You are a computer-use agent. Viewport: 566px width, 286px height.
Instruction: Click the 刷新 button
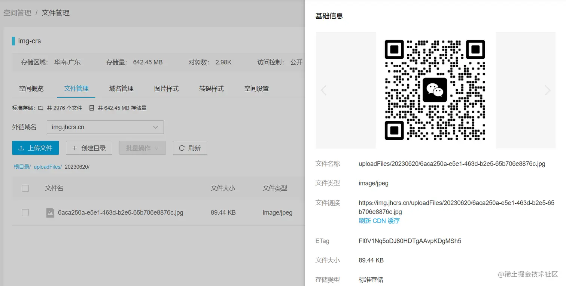coord(190,148)
